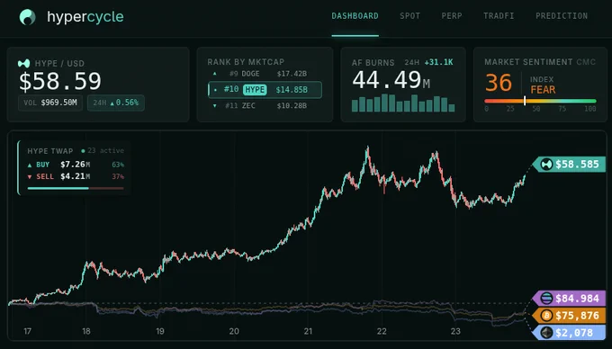Screen dimensions: 612x349
Task: Click the 23 active indicator dot
Action: [x=83, y=150]
